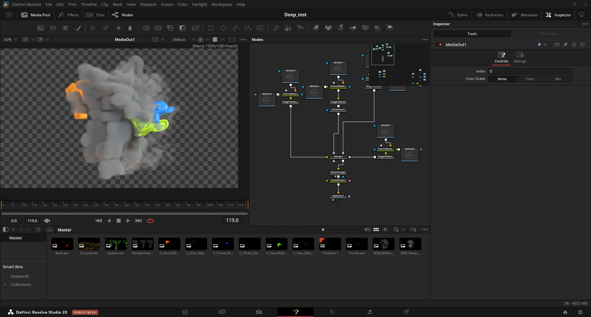This screenshot has height=317, width=591.
Task: Add an Ellipse mask tool
Action: [x=223, y=28]
